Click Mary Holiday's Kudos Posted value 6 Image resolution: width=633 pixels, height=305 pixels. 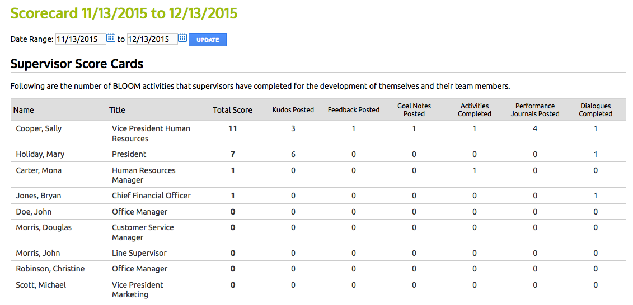coord(293,154)
